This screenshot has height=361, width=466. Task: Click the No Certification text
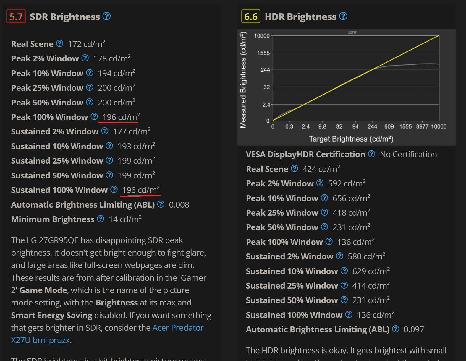pyautogui.click(x=408, y=154)
